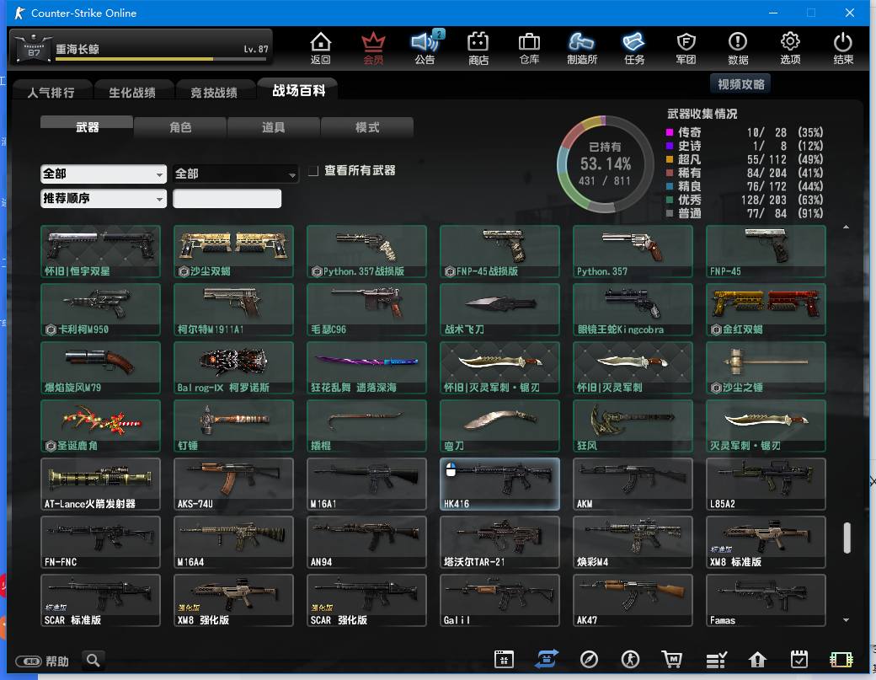Screen dimensions: 876x680
Task: Click the weapon list scrollbar thumb
Action: (847, 538)
